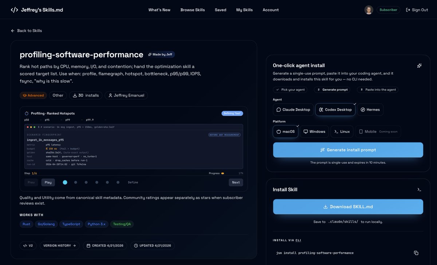Image resolution: width=437 pixels, height=265 pixels.
Task: Click the Go/Golang tag
Action: (x=46, y=224)
